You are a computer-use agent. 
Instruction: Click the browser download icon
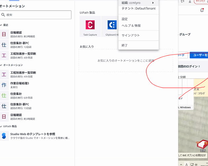tap(190, 1)
